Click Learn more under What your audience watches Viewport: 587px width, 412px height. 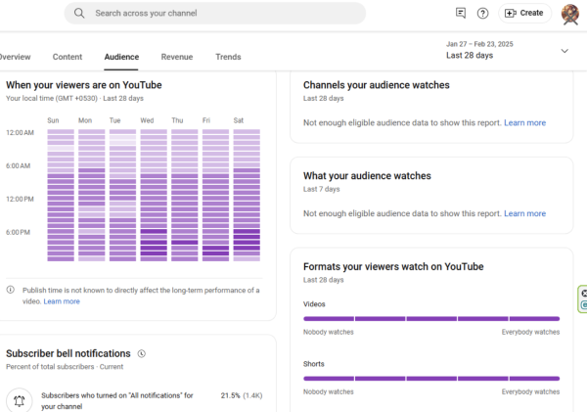click(x=524, y=213)
